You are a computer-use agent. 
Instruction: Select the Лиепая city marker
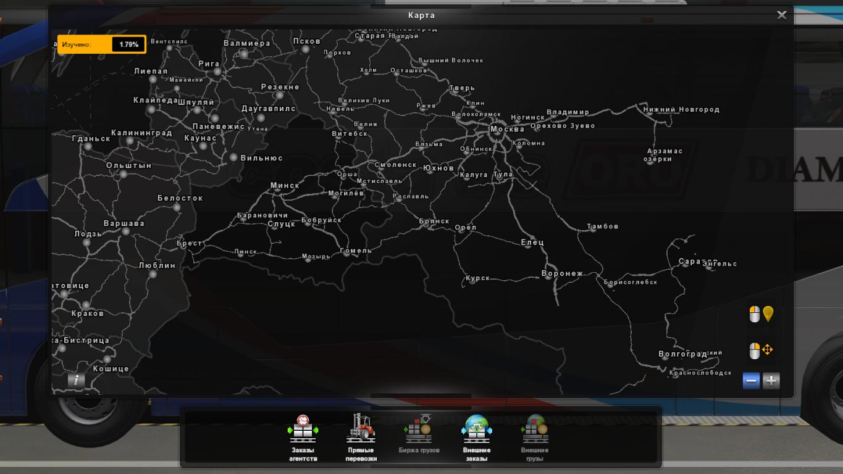pyautogui.click(x=153, y=79)
